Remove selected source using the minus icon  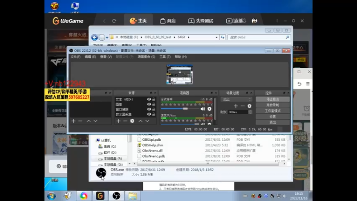125,121
